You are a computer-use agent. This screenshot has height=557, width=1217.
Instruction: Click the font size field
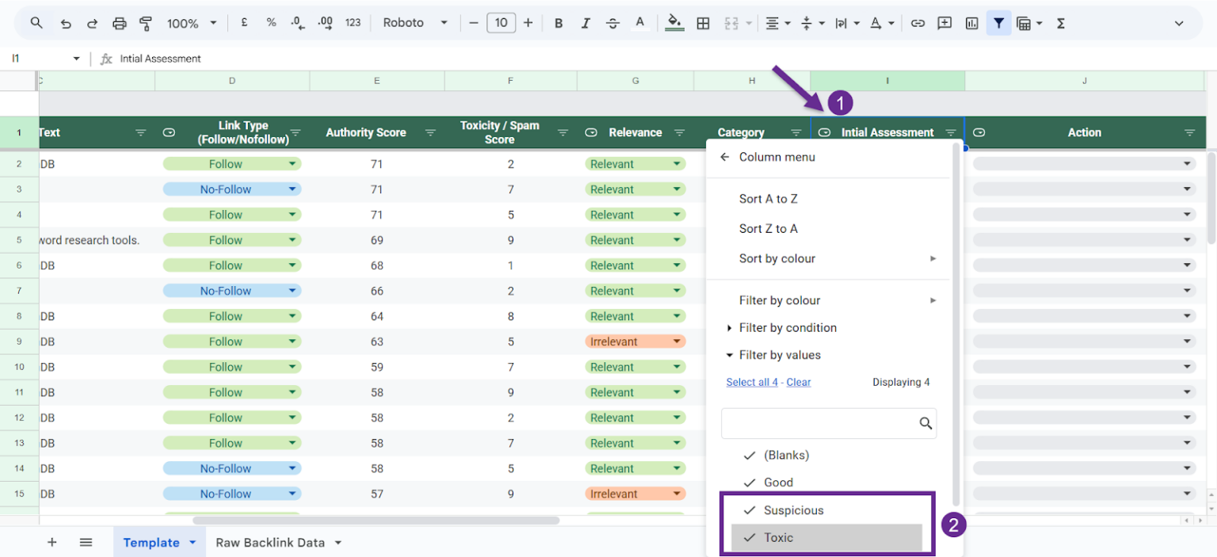[501, 23]
